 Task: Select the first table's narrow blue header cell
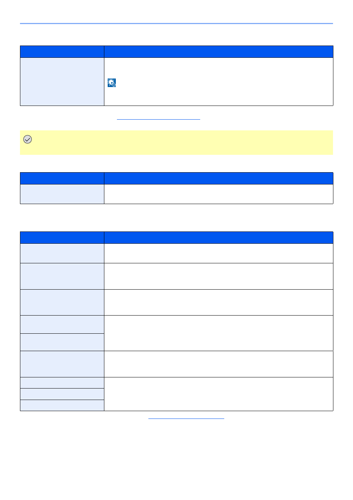[x=62, y=52]
